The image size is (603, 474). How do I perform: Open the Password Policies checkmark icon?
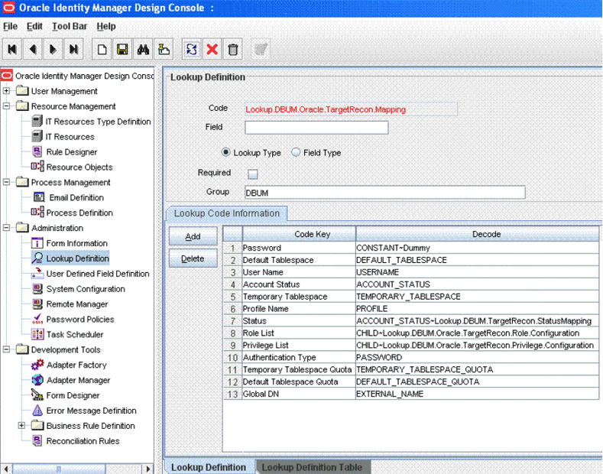tap(37, 319)
